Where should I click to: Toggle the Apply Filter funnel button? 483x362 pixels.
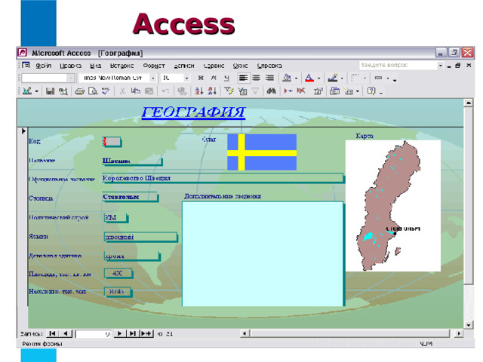[x=255, y=91]
